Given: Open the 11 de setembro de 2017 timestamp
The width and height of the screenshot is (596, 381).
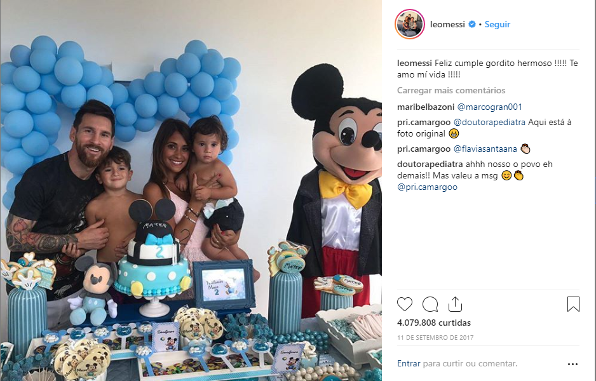Looking at the screenshot, I should (x=436, y=337).
